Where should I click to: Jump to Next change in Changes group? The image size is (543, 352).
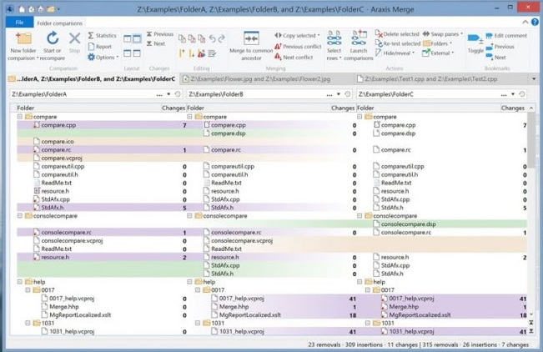(x=155, y=43)
